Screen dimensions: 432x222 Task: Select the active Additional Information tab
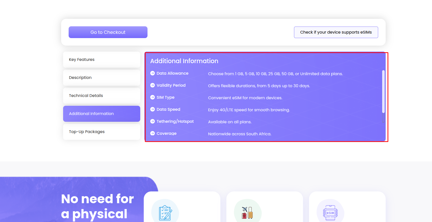pos(101,114)
